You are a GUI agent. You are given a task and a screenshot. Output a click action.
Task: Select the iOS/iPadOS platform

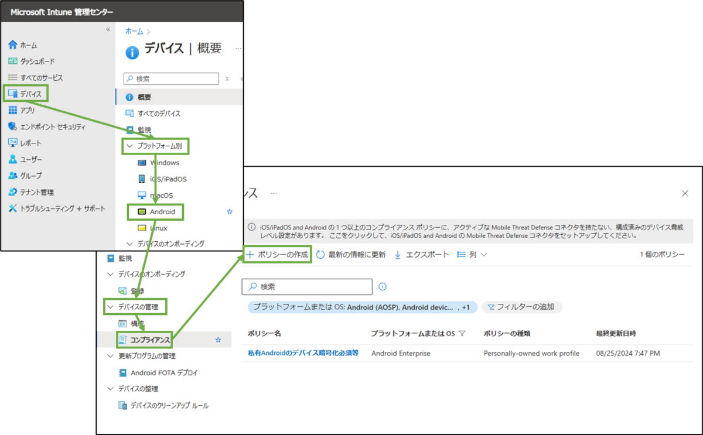tap(162, 179)
